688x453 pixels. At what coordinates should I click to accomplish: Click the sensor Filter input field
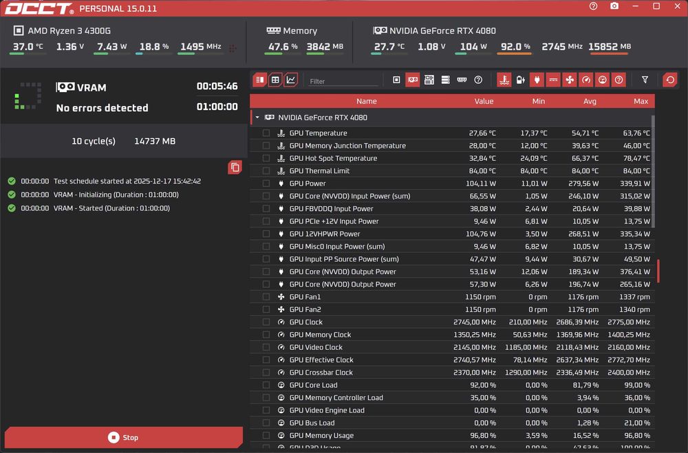coord(343,81)
